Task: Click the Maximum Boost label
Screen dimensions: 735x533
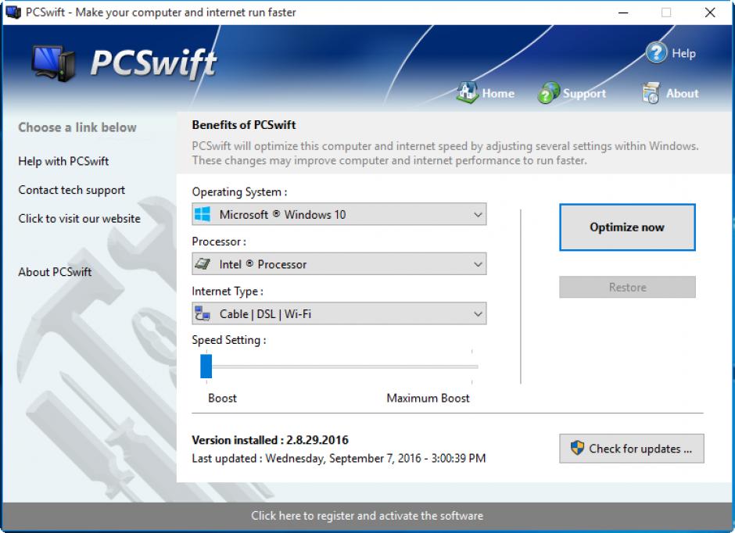Action: tap(428, 398)
